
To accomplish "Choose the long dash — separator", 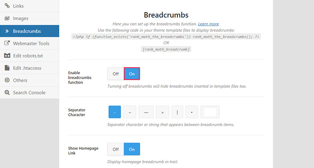I will click(x=146, y=112).
